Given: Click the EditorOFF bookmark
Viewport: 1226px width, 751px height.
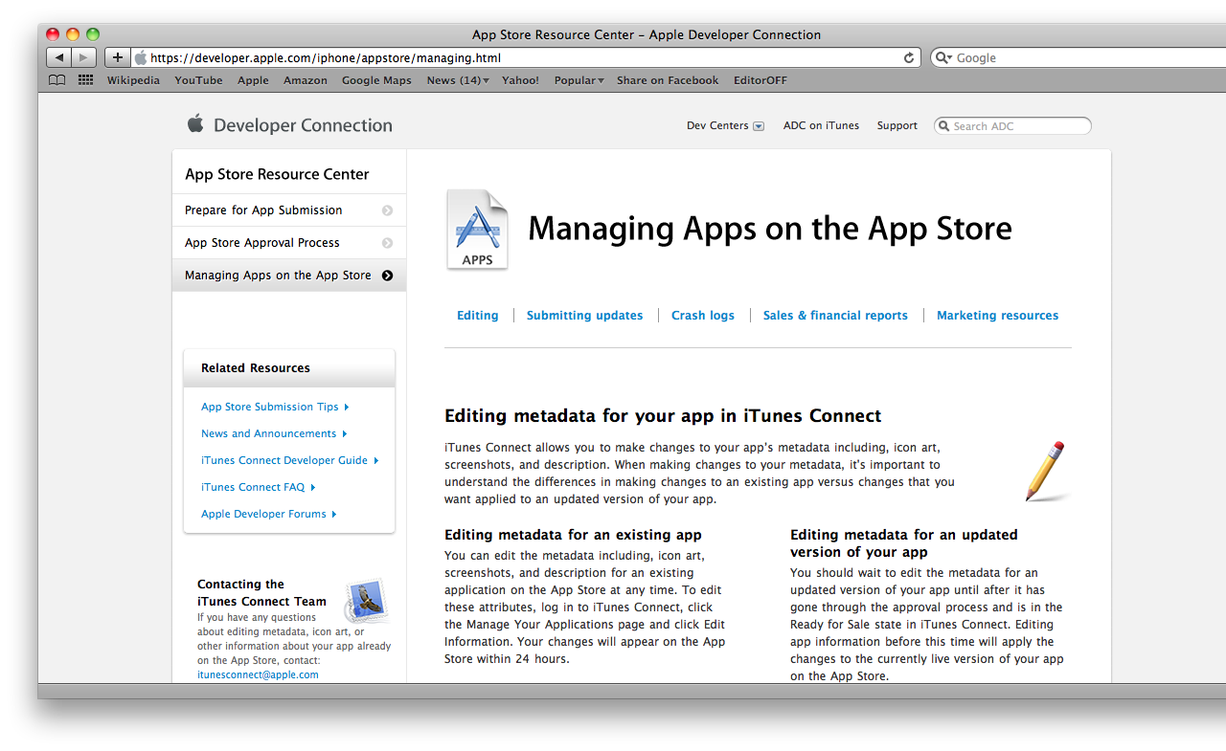Looking at the screenshot, I should tap(761, 80).
